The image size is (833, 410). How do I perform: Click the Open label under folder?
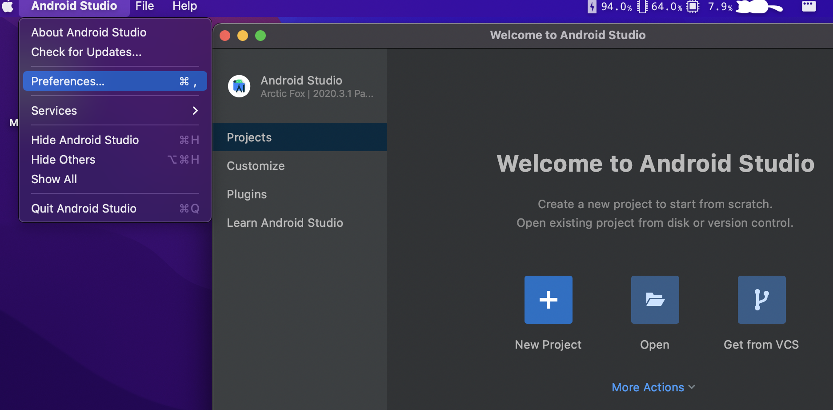pos(655,345)
